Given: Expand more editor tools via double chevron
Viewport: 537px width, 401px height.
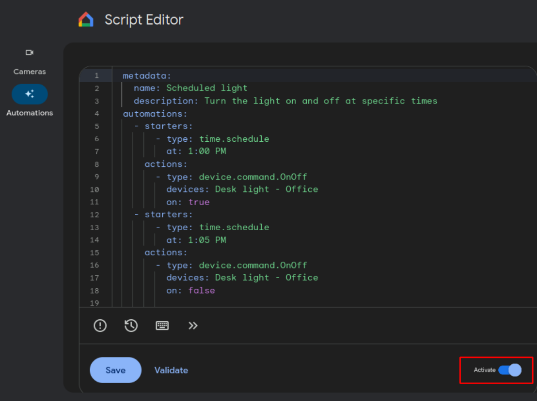Looking at the screenshot, I should click(193, 326).
